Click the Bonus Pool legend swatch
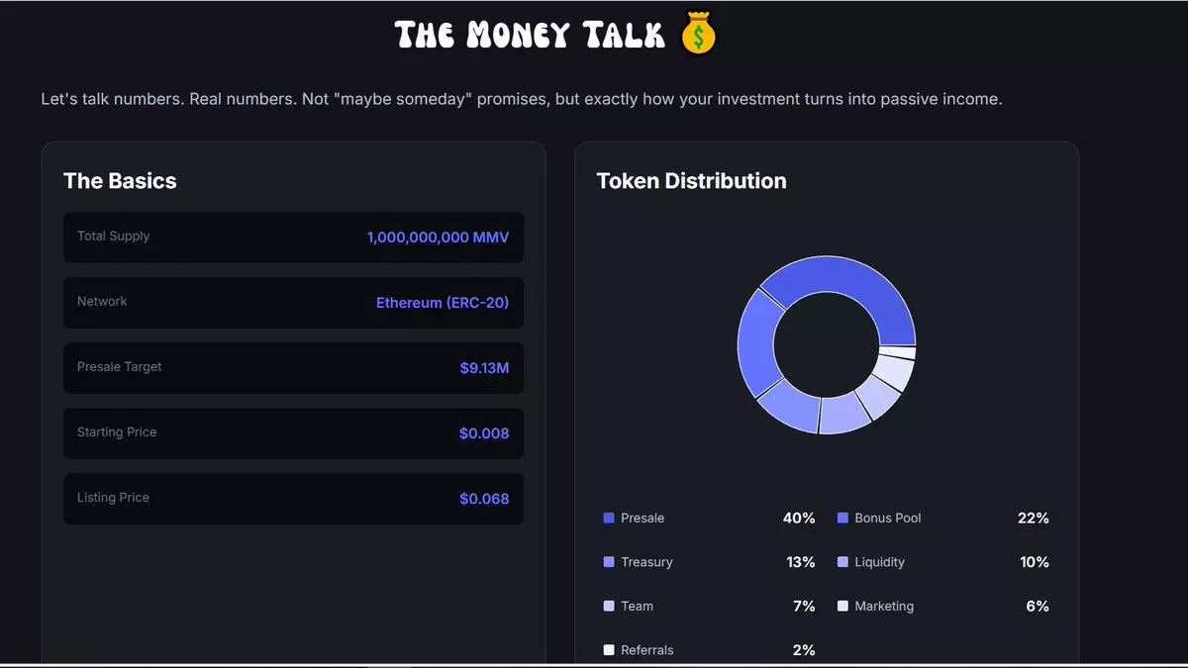Viewport: 1188px width, 668px height. coord(842,519)
